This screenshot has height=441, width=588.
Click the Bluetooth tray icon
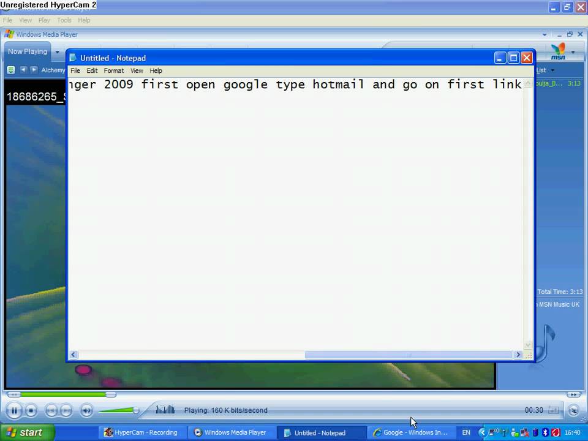(545, 433)
